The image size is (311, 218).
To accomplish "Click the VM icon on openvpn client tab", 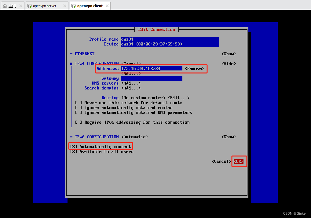I will [x=74, y=6].
